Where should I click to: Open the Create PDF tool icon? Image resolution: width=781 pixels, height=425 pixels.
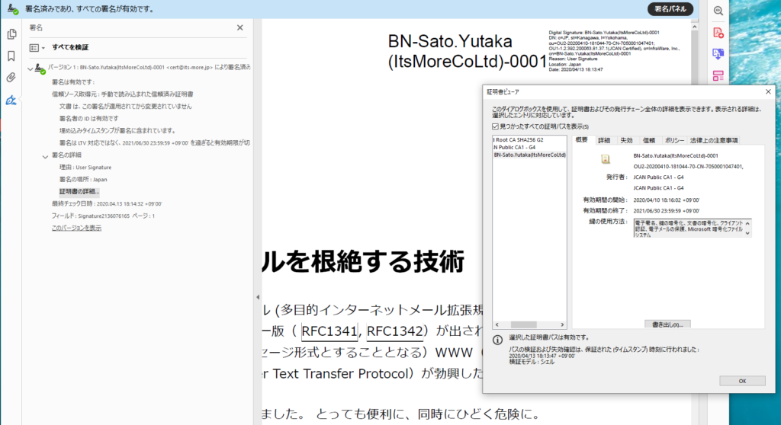718,33
